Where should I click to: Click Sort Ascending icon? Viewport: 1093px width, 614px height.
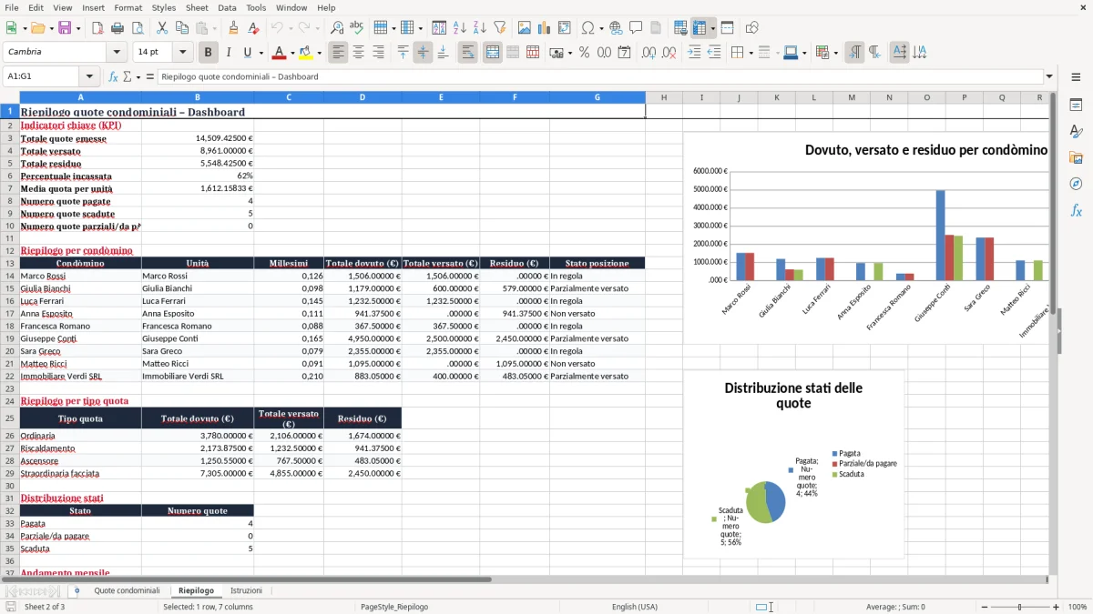460,28
